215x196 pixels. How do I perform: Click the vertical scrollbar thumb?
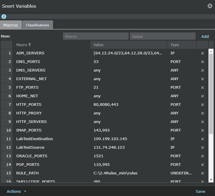point(211,94)
